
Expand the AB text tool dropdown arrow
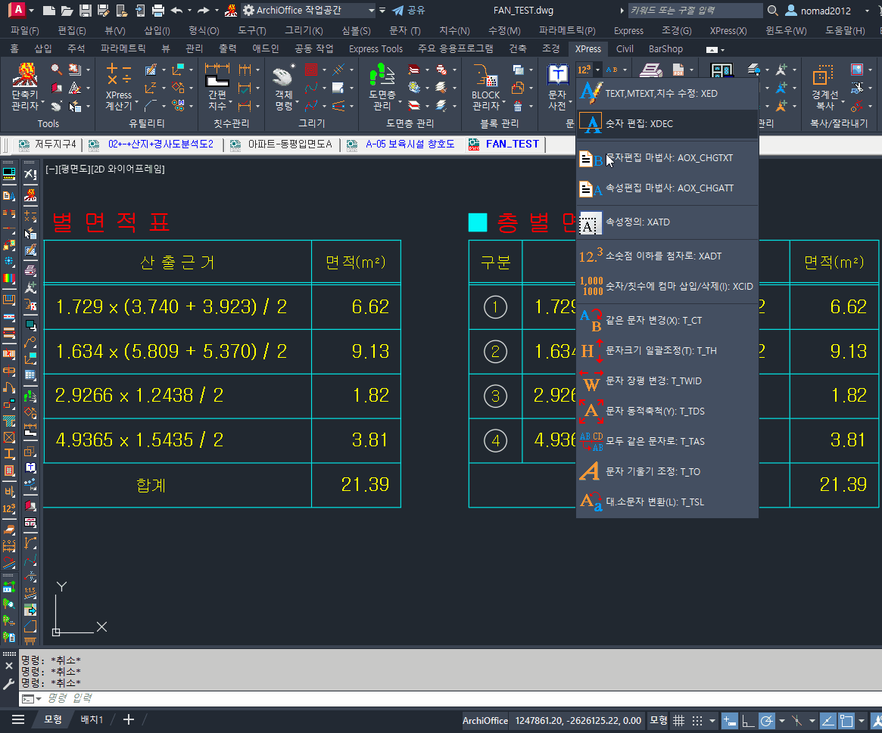pyautogui.click(x=625, y=70)
